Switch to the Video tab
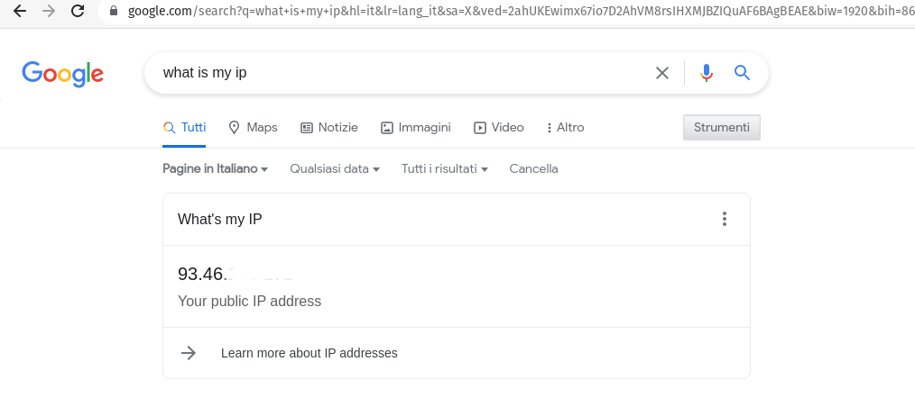Viewport: 915px width, 407px height. 499,128
